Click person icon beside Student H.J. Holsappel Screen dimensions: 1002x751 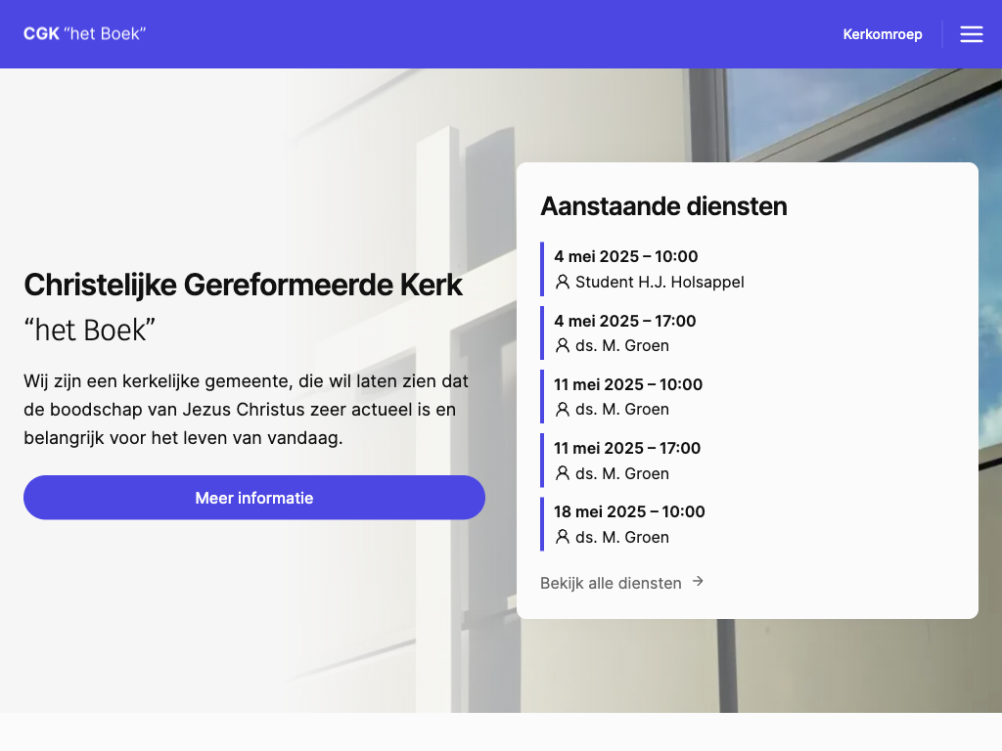click(563, 283)
